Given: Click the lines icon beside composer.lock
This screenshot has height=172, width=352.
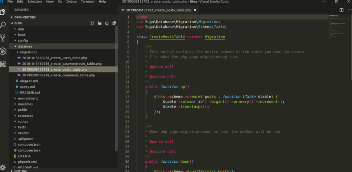Looking at the screenshot, I should 15,150.
